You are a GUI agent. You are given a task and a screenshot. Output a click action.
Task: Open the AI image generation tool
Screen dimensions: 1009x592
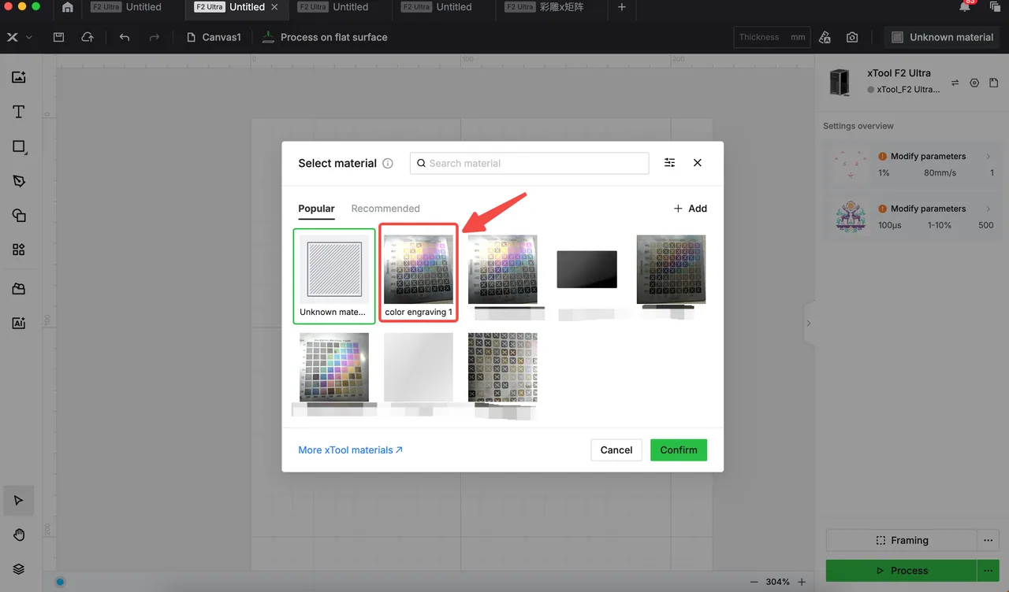(19, 323)
